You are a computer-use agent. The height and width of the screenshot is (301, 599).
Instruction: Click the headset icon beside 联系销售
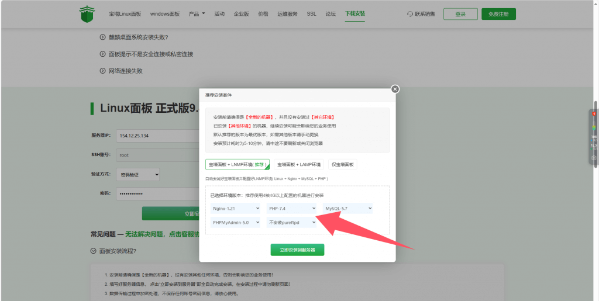pos(410,14)
